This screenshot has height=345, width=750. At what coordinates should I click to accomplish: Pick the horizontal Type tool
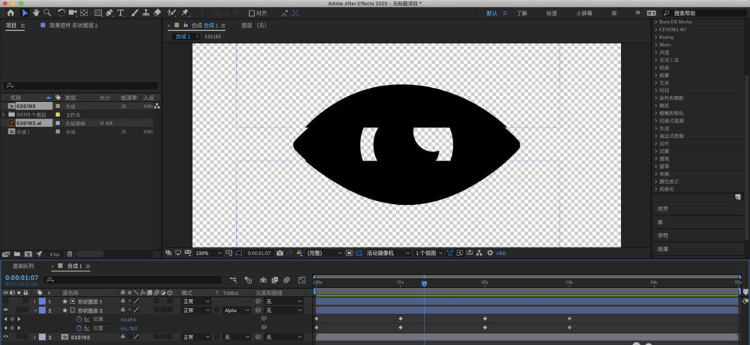click(x=121, y=13)
